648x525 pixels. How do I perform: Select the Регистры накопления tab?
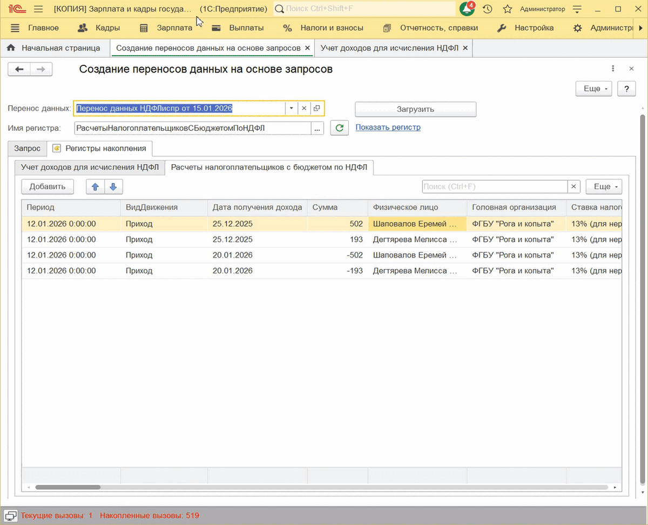[99, 148]
